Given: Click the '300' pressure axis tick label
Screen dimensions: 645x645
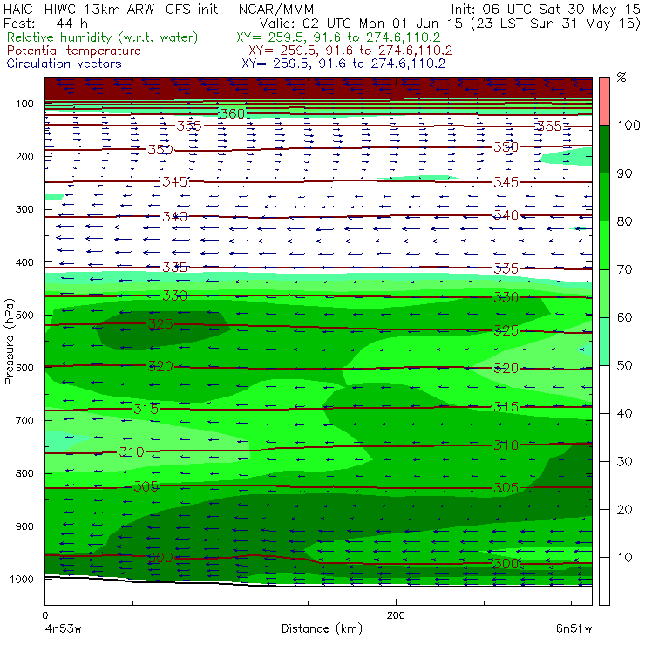Looking at the screenshot, I should [x=24, y=209].
